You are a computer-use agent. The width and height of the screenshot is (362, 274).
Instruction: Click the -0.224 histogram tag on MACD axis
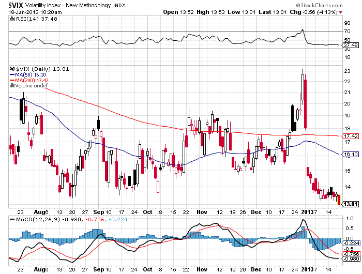click(351, 243)
